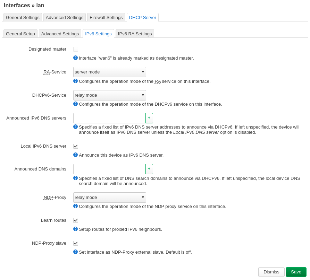Click the Learn routes label
Image resolution: width=310 pixels, height=280 pixels.
click(x=53, y=220)
